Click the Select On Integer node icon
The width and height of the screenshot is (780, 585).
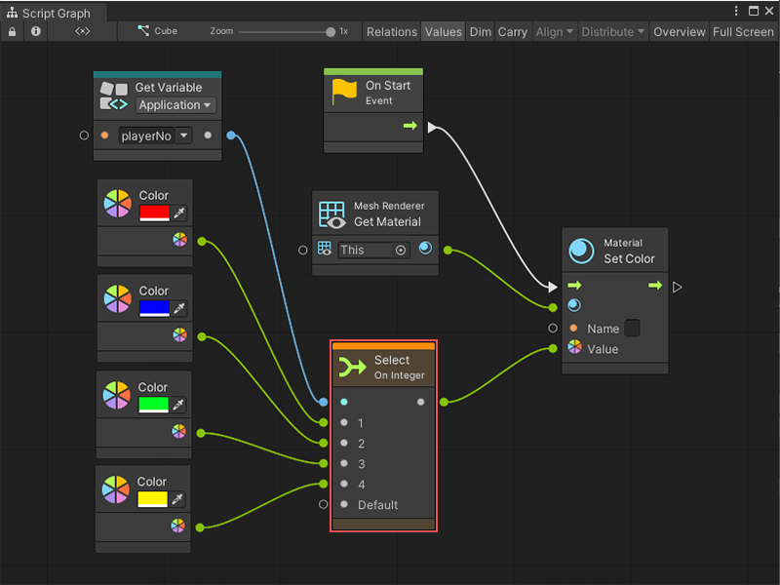tap(353, 364)
